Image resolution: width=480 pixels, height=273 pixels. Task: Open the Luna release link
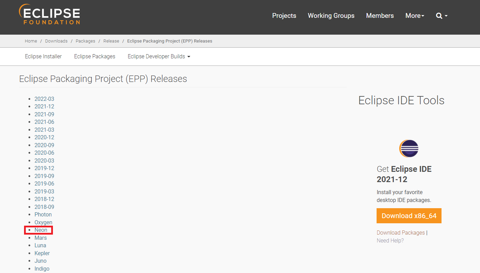pyautogui.click(x=40, y=245)
